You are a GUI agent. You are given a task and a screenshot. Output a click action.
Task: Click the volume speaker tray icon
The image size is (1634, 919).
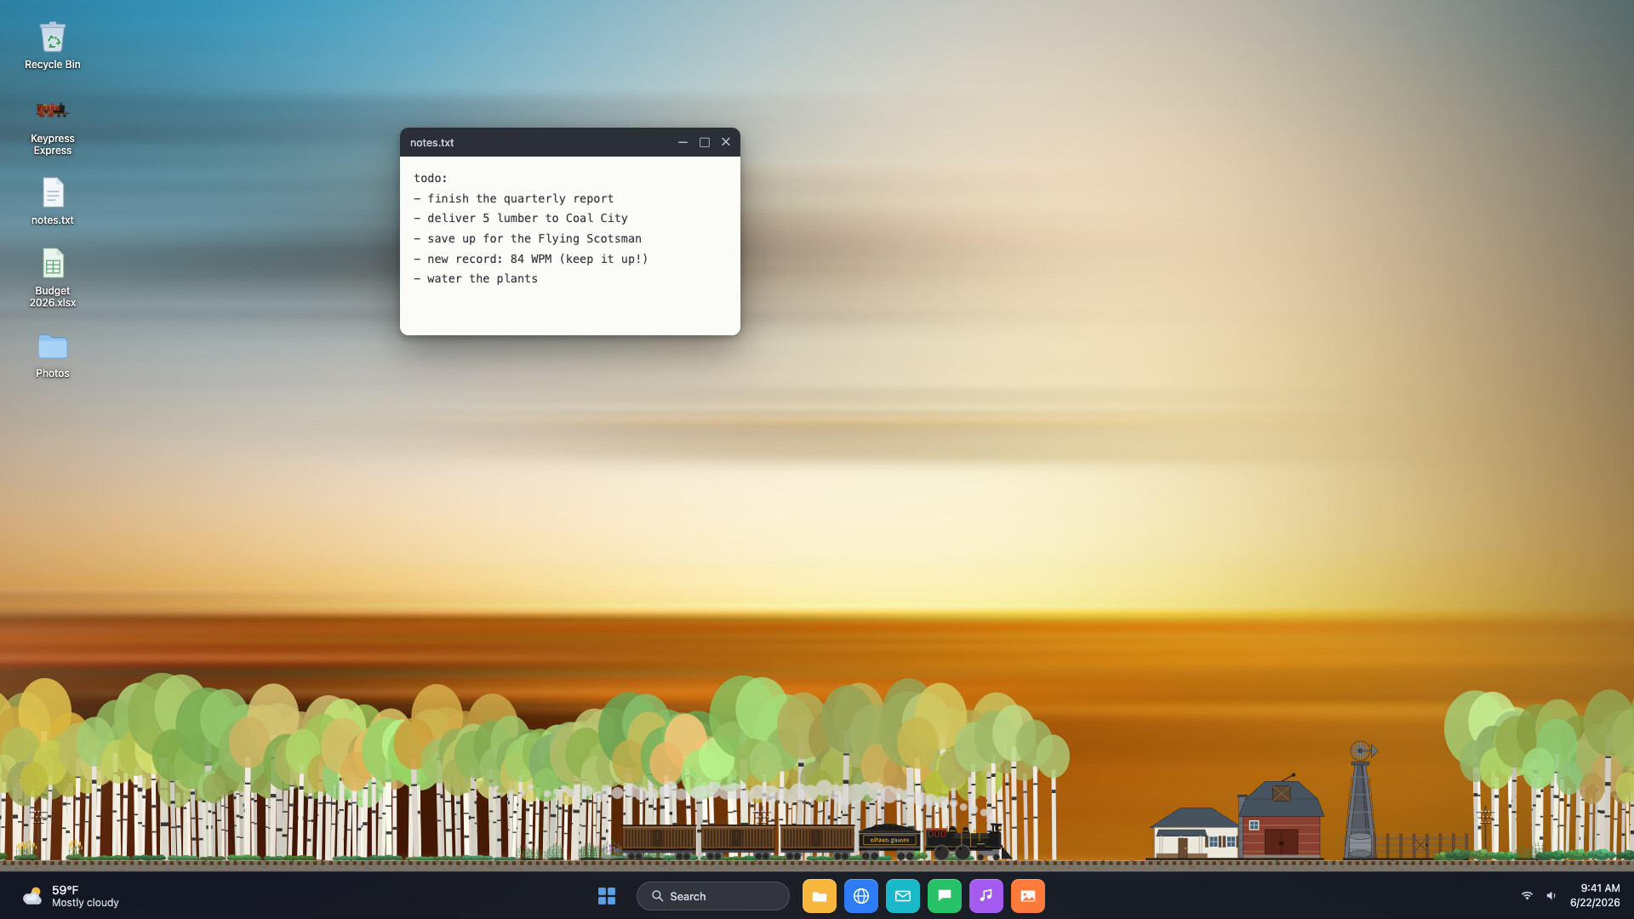(x=1551, y=896)
